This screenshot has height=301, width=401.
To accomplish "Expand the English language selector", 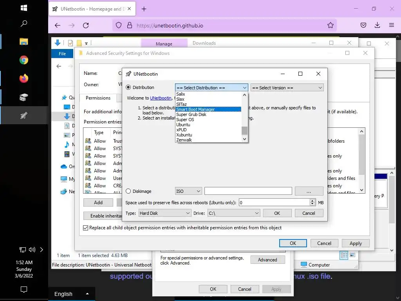I will click(x=87, y=294).
